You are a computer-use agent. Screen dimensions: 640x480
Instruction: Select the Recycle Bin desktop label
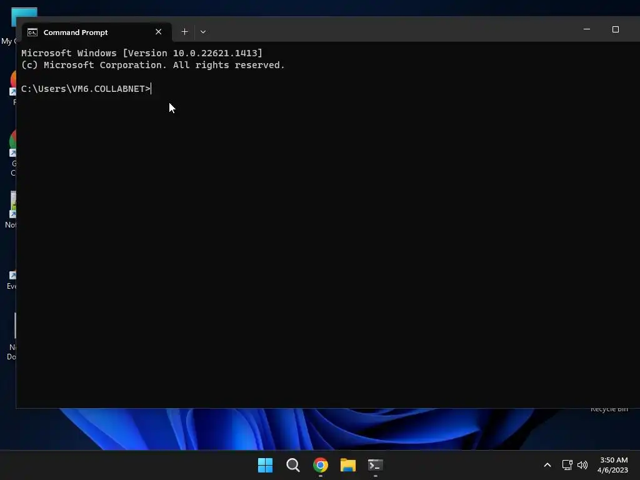point(609,409)
